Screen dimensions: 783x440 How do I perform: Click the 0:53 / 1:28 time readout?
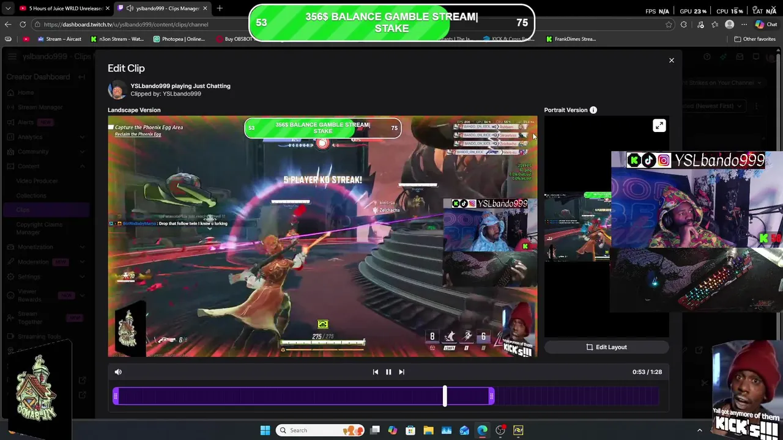click(x=647, y=372)
